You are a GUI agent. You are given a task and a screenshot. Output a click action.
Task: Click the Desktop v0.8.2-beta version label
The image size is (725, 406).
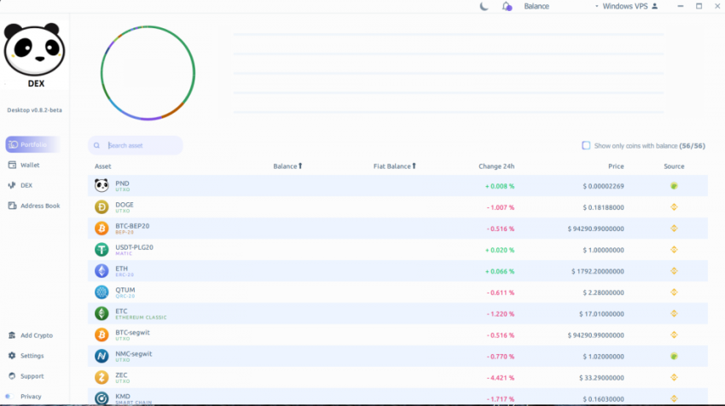[34, 110]
